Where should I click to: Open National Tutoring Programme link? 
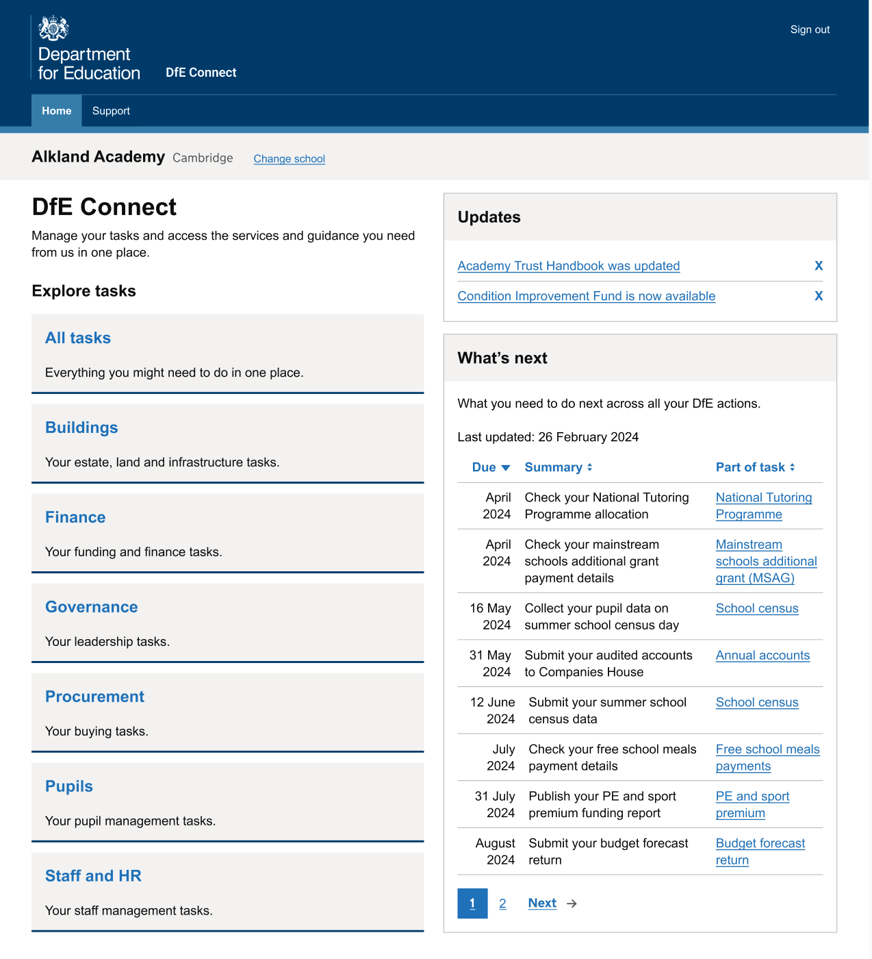[764, 506]
